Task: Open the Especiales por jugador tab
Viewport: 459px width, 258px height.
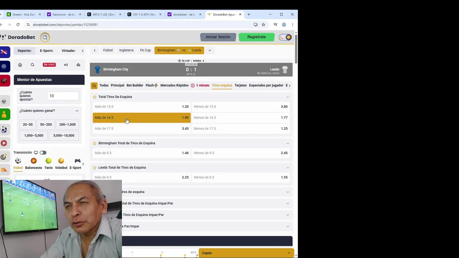Action: pos(266,85)
